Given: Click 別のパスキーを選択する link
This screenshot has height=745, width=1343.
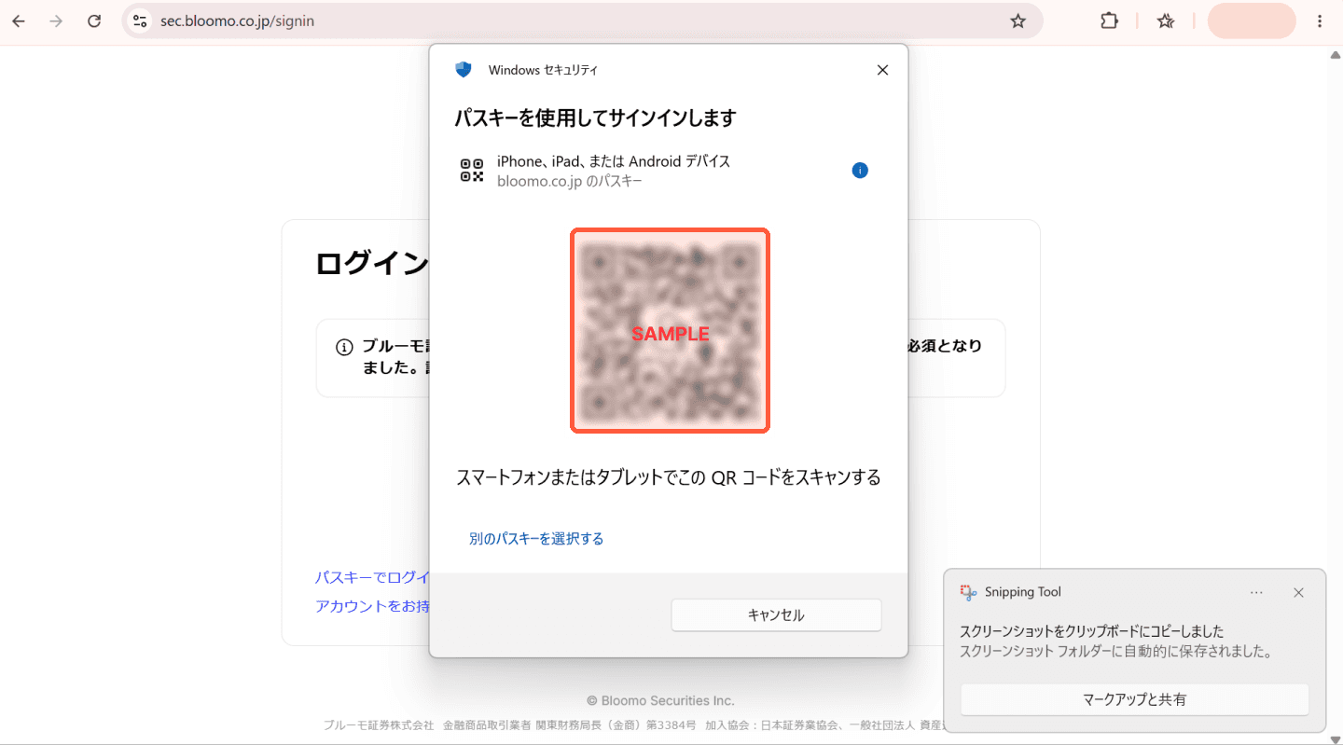Looking at the screenshot, I should click(x=536, y=539).
